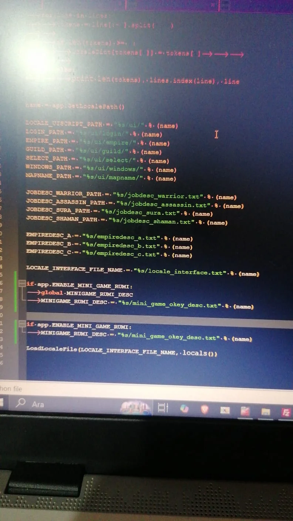Open File Explorer folder icon in taskbar
This screenshot has width=293, height=521.
click(265, 412)
